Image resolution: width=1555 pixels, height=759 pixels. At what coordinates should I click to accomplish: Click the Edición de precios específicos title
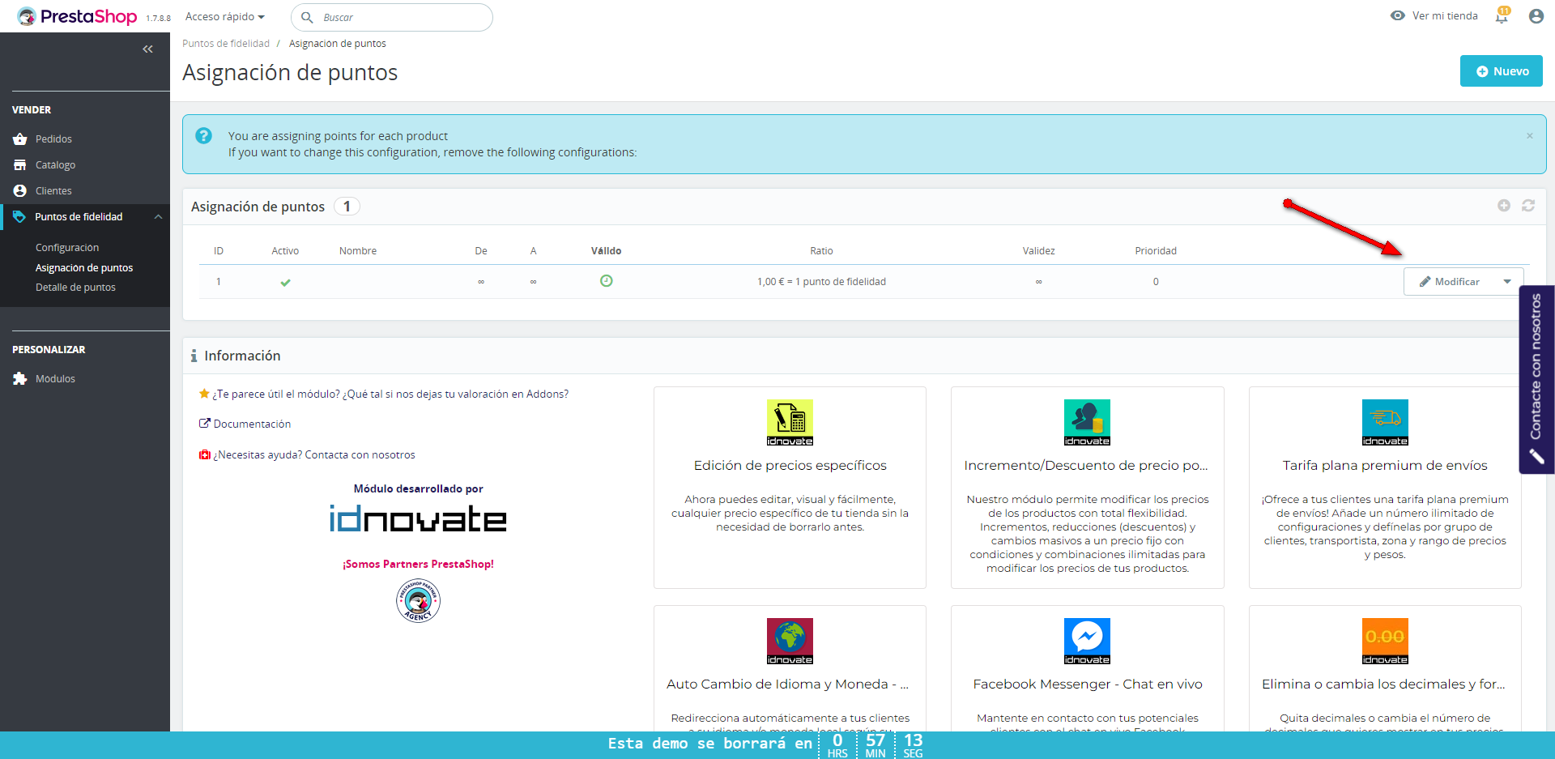pyautogui.click(x=790, y=466)
